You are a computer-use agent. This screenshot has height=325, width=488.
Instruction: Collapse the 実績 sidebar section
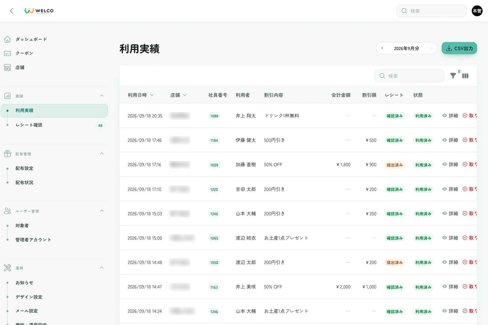point(102,96)
